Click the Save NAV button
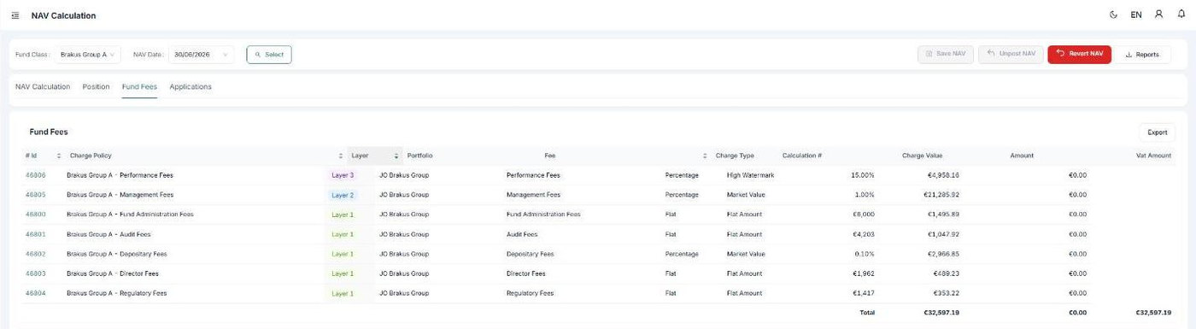The image size is (1196, 329). click(946, 54)
